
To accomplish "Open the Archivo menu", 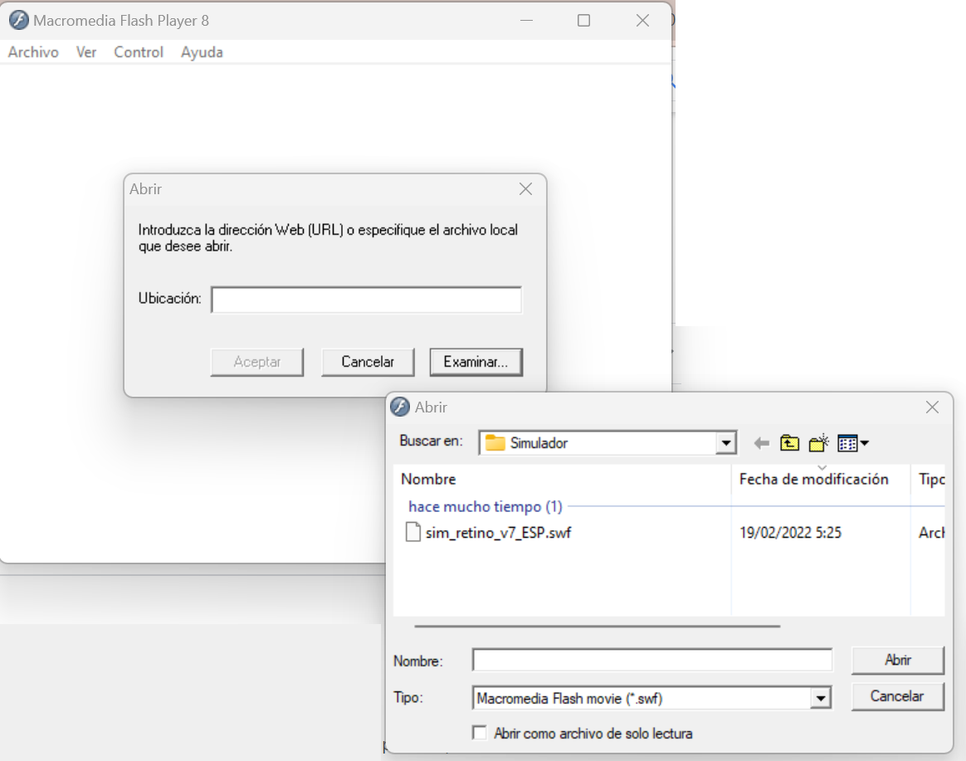I will (33, 52).
